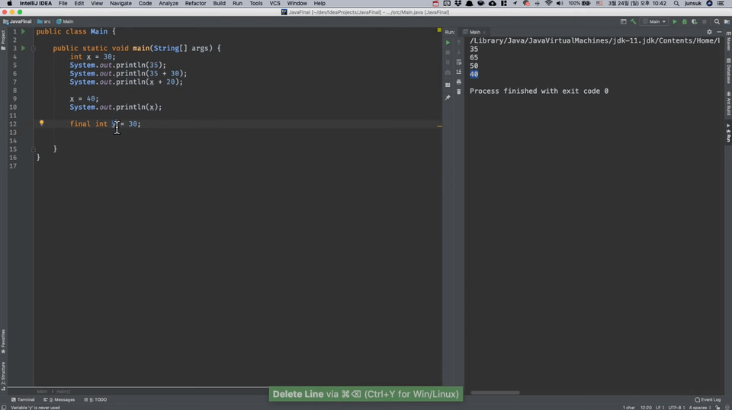Toggle the Favorites tool window stripe
The height and width of the screenshot is (410, 732).
(x=3, y=341)
